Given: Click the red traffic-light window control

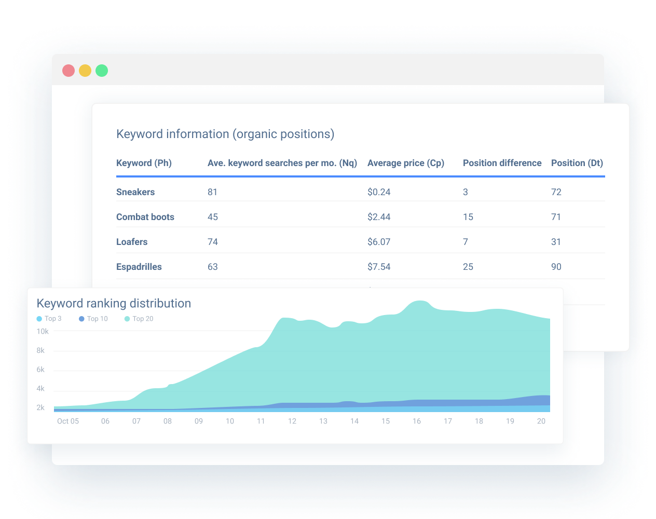Looking at the screenshot, I should [69, 71].
